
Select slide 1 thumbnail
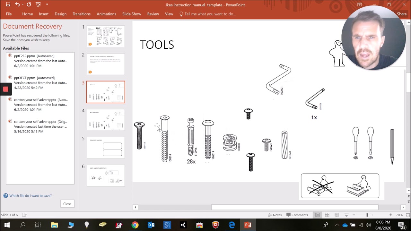click(106, 37)
